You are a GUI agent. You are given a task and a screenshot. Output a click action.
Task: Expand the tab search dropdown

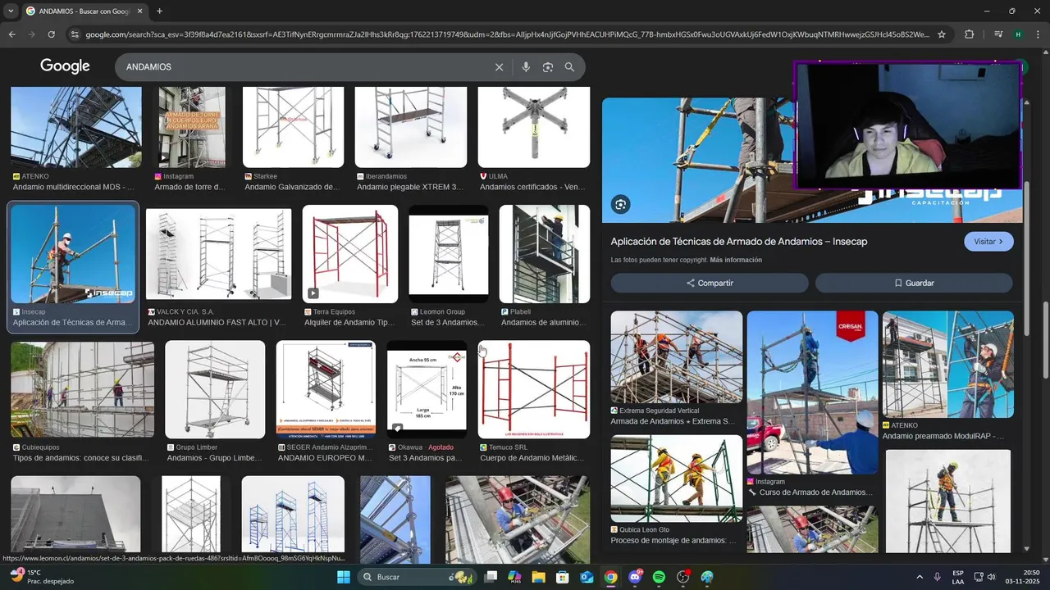click(11, 11)
